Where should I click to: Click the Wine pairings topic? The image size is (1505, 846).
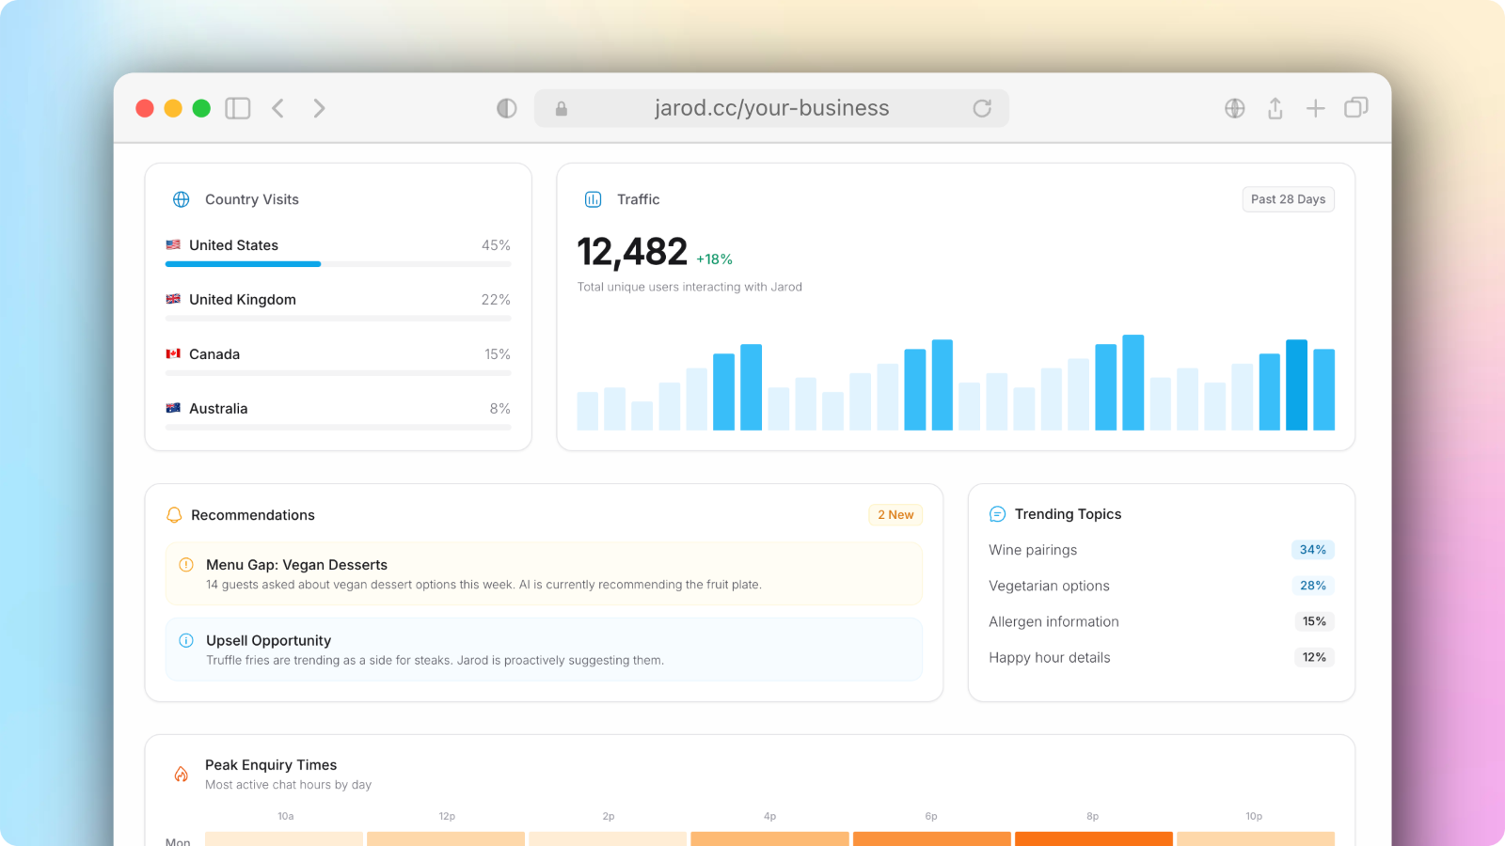(1033, 550)
